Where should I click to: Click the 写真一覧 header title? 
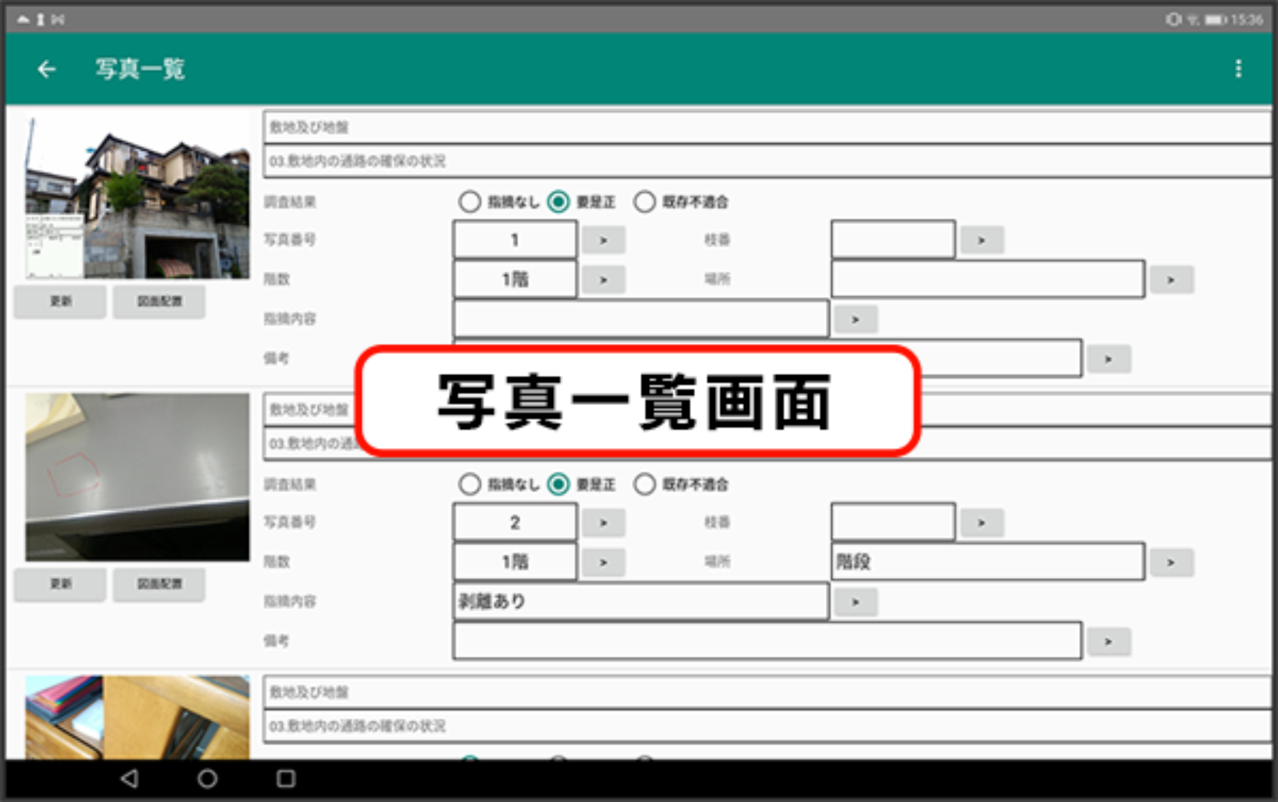(x=140, y=69)
